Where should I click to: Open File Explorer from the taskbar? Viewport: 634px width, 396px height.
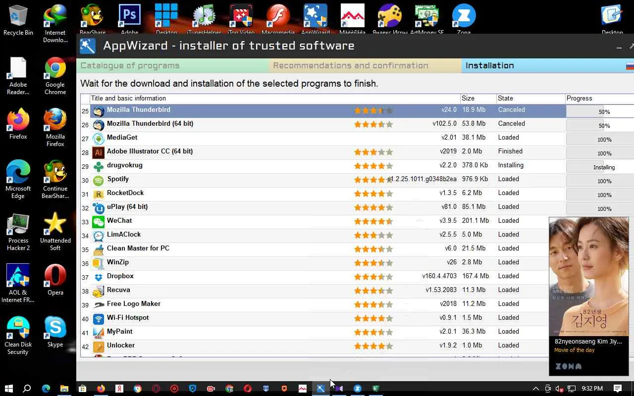[x=64, y=389]
